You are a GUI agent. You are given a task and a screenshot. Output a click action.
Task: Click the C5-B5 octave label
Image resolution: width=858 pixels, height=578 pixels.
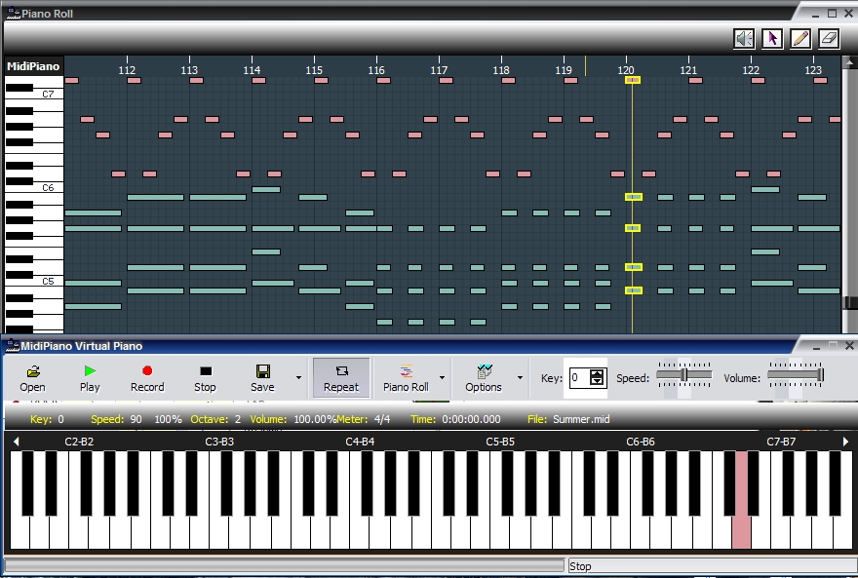click(x=500, y=442)
